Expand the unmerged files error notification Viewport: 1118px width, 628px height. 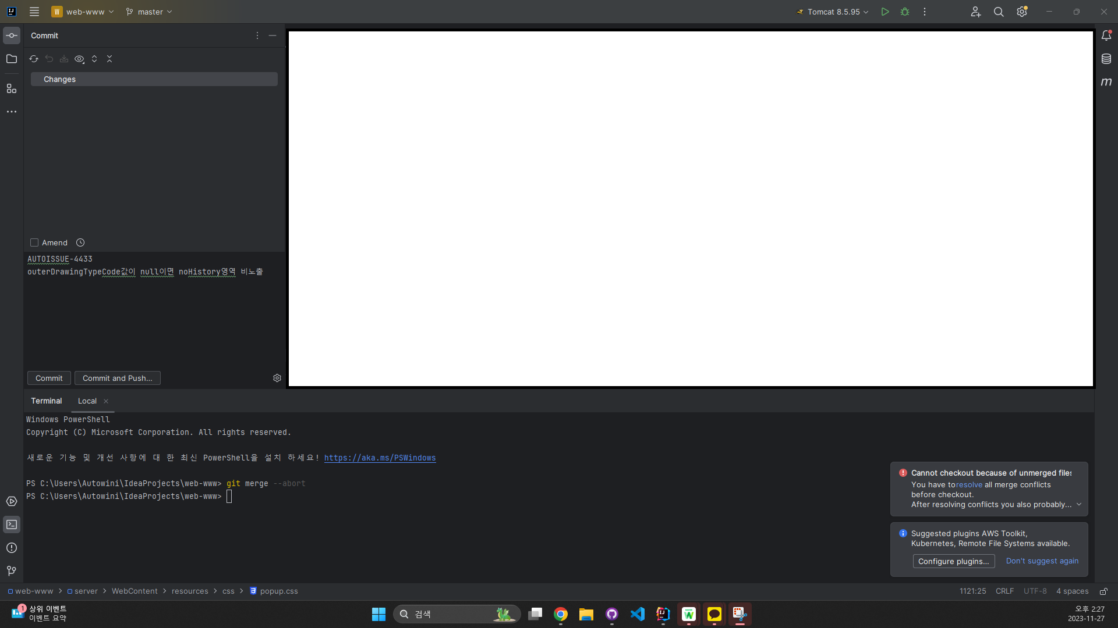[x=1079, y=505]
